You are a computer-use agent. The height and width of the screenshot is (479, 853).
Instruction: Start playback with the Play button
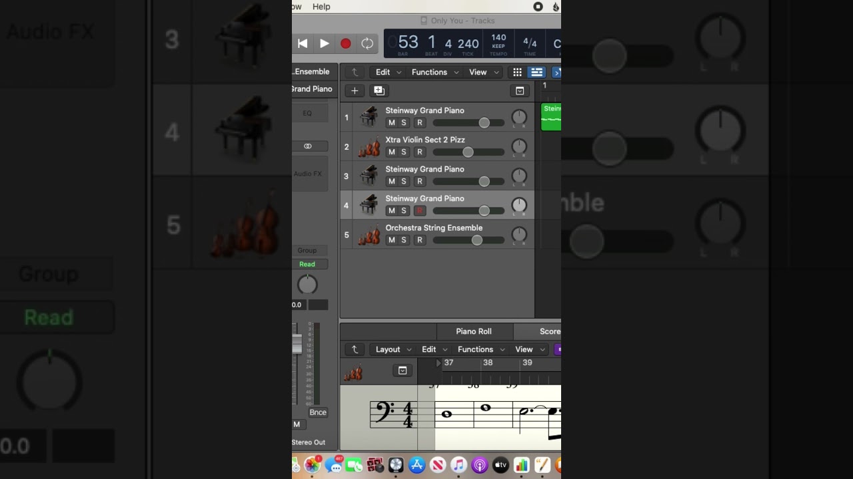tap(325, 43)
